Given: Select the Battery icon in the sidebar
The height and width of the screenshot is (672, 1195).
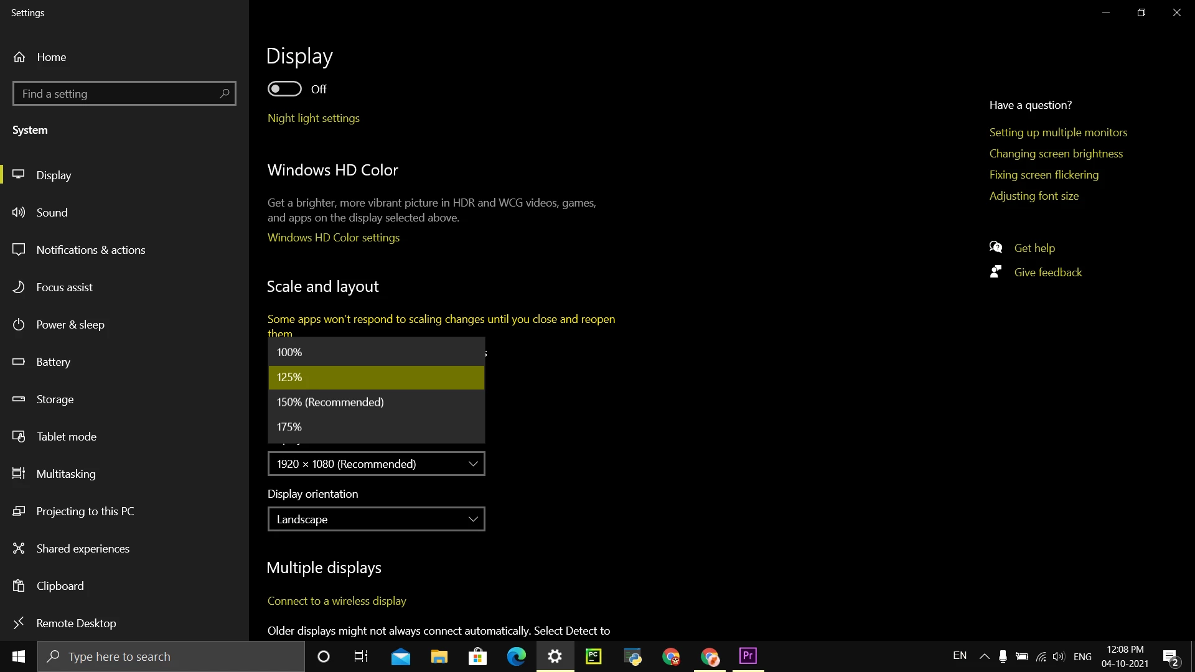Looking at the screenshot, I should pos(19,362).
